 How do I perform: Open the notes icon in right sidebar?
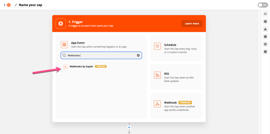(x=265, y=14)
